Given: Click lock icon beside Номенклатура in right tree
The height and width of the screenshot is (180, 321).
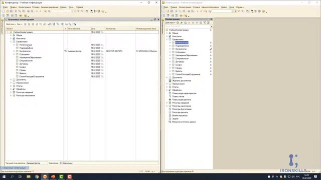Looking at the screenshot, I should point(211,42).
